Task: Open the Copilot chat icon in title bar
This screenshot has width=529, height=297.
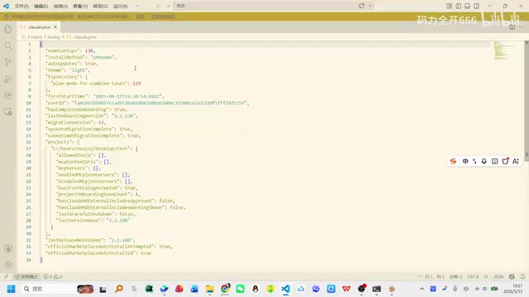Action: (x=362, y=6)
